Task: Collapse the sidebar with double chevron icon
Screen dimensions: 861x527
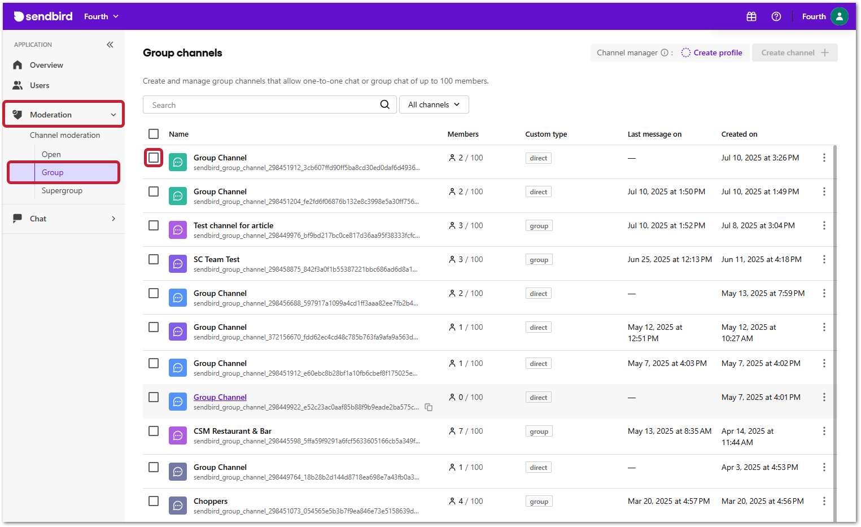Action: tap(110, 45)
